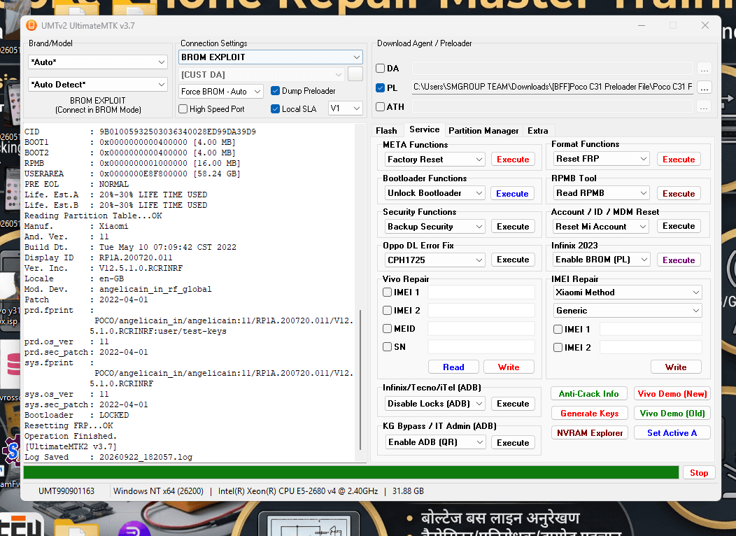Image resolution: width=736 pixels, height=536 pixels.
Task: Stop the current operation
Action: click(x=698, y=473)
